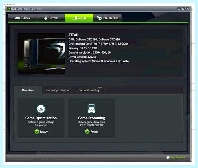Click the gears icon on Preferences tab
This screenshot has width=198, height=168.
click(99, 18)
